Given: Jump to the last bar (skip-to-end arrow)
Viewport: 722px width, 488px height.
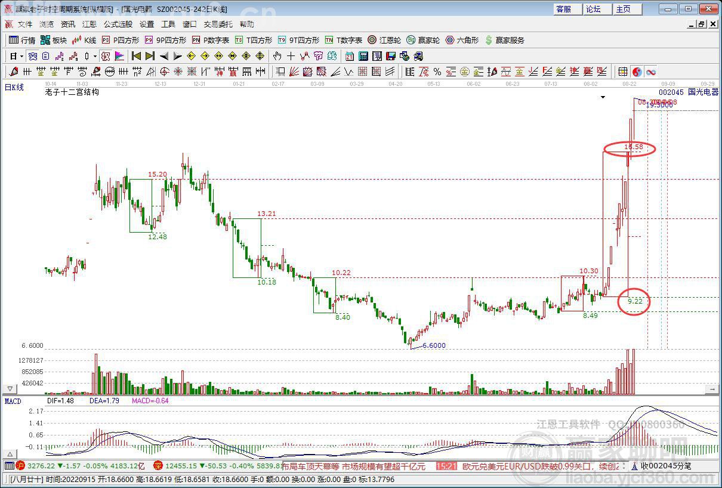Looking at the screenshot, I should coord(150,56).
